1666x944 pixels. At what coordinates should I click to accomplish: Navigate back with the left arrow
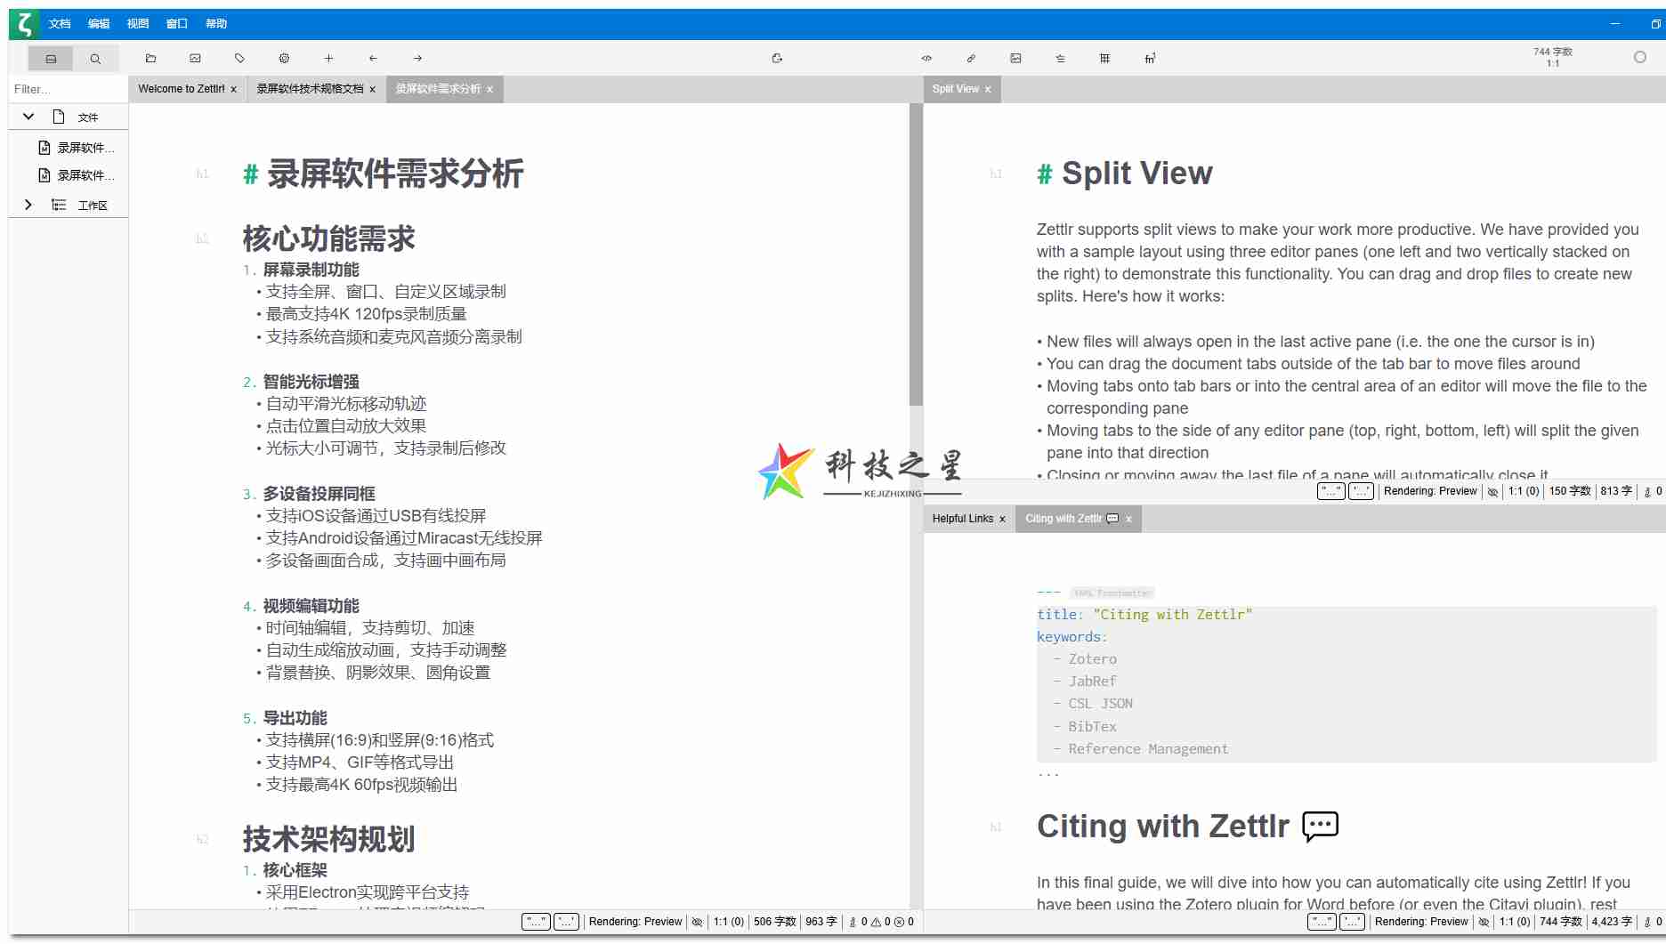373,58
